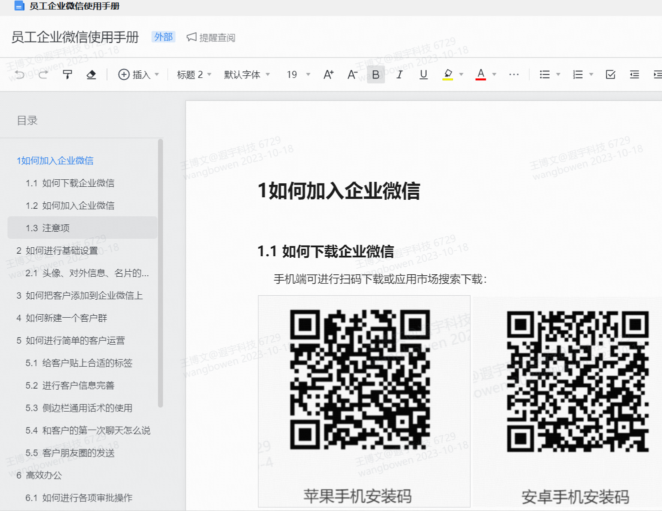Click the document title 员工企业微信使用手册

point(75,37)
